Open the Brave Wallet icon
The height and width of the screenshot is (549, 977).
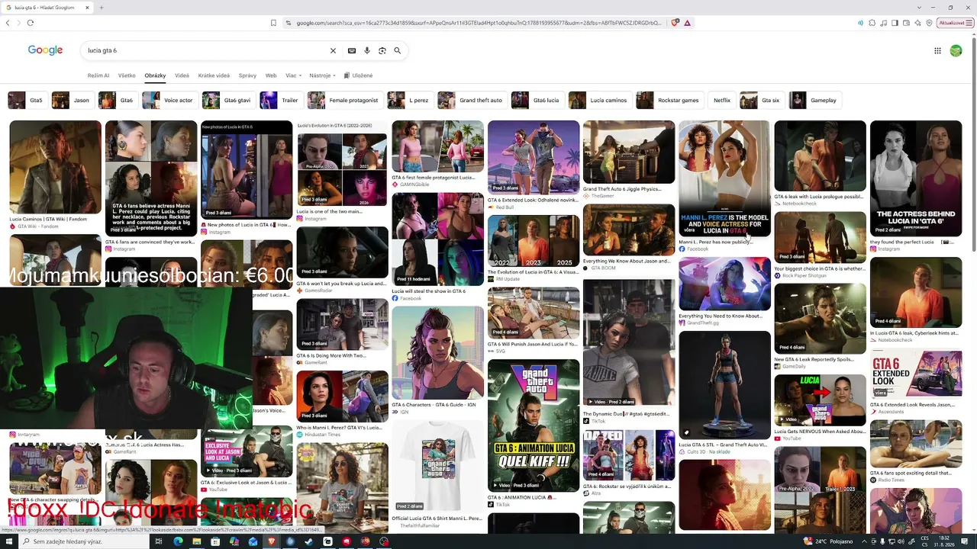(907, 23)
